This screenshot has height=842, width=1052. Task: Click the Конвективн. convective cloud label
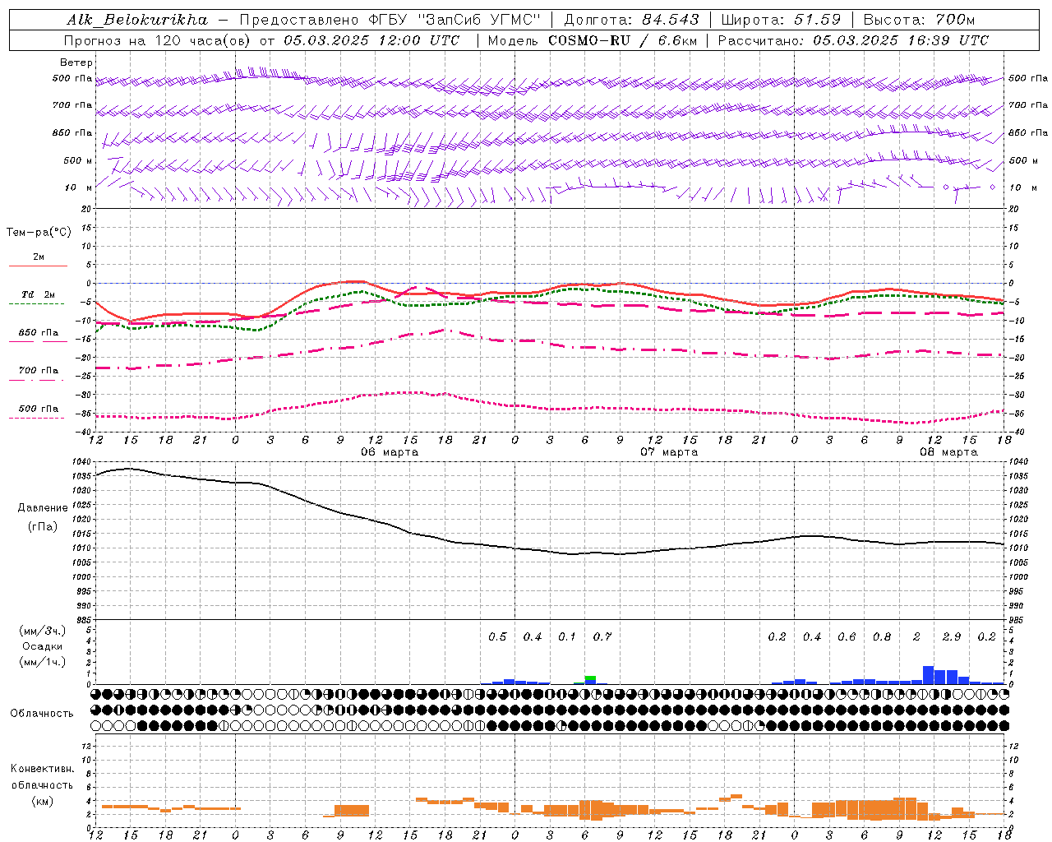tap(42, 769)
